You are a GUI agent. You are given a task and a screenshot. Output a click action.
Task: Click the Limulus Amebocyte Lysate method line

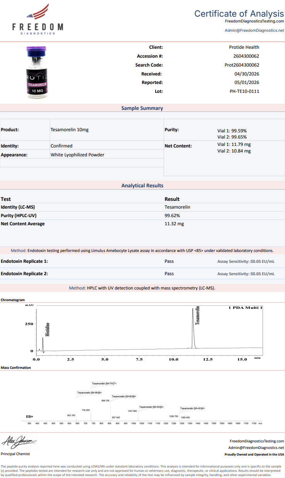(142, 250)
